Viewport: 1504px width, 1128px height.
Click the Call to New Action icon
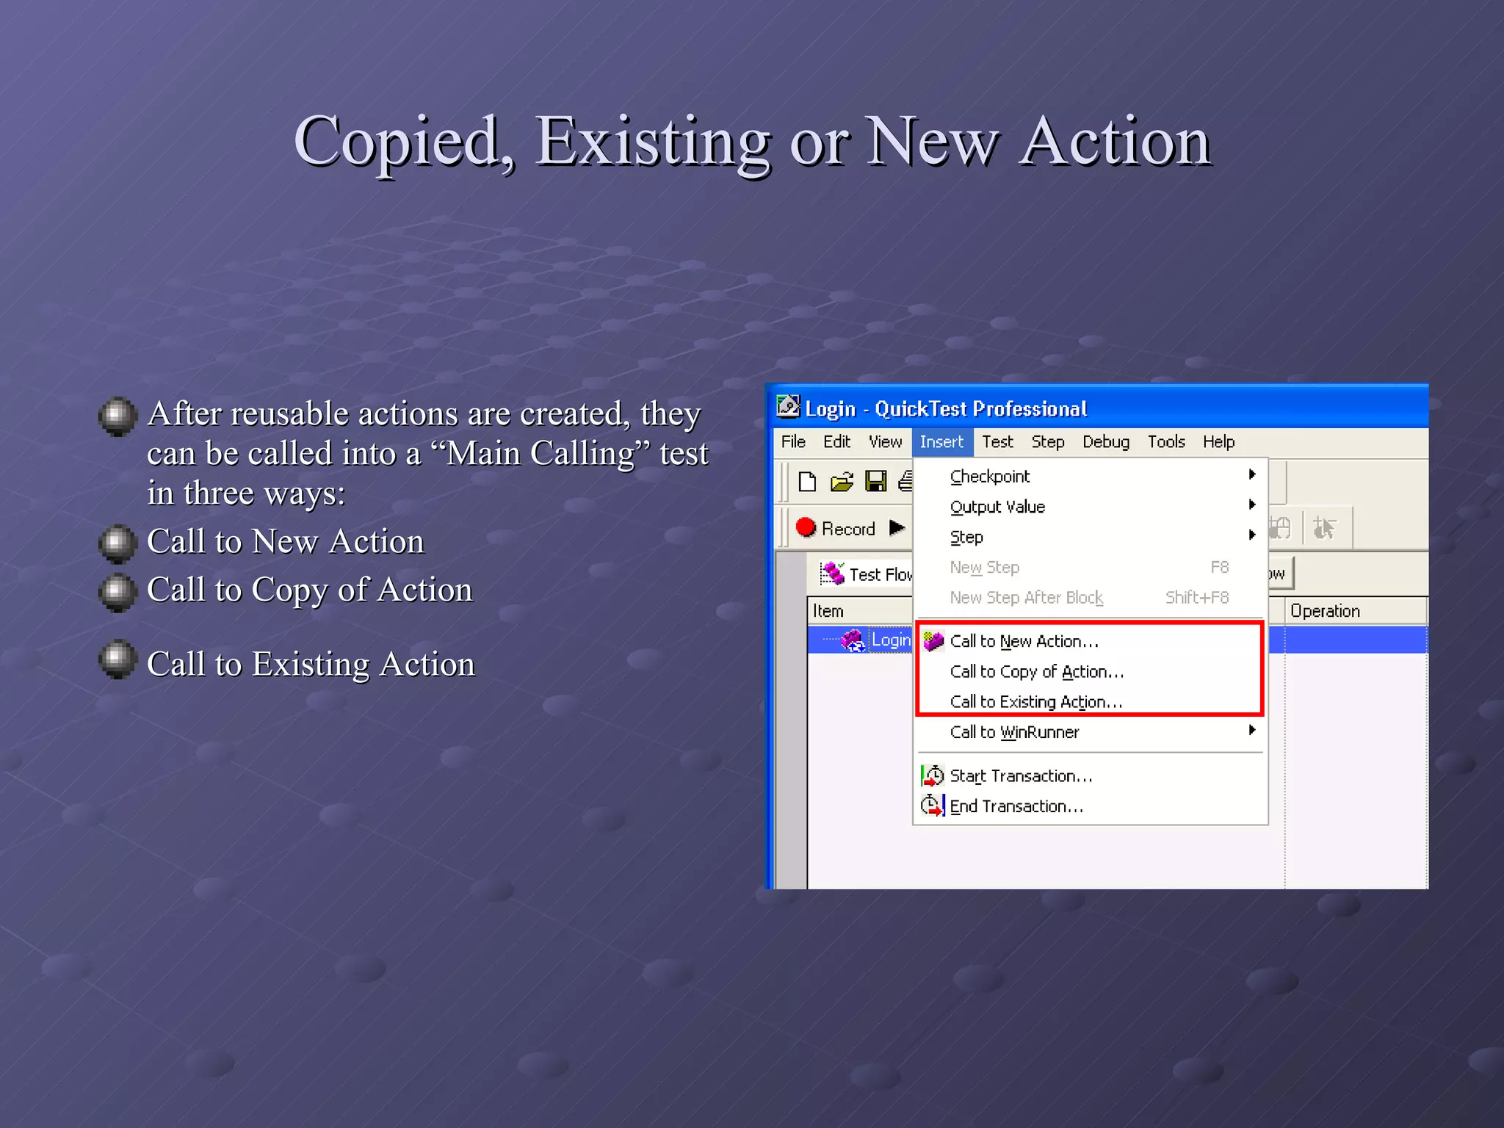pos(933,641)
